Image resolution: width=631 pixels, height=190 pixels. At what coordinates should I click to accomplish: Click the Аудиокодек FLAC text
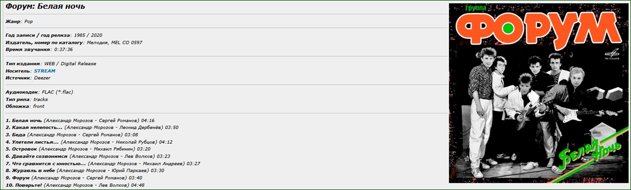[x=39, y=92]
